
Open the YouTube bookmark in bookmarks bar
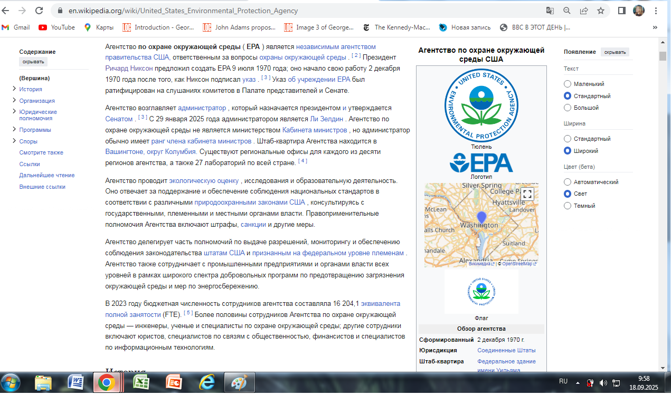click(x=56, y=27)
